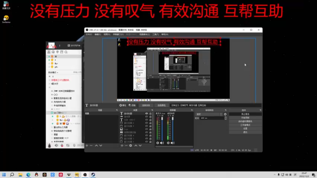
Task: Mute 桌面音频 with speaker icon
Action: (172, 143)
